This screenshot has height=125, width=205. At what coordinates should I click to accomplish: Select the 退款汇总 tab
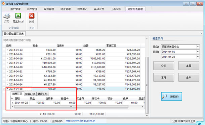[x=42, y=94]
